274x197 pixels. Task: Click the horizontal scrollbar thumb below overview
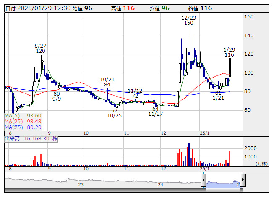225,190
